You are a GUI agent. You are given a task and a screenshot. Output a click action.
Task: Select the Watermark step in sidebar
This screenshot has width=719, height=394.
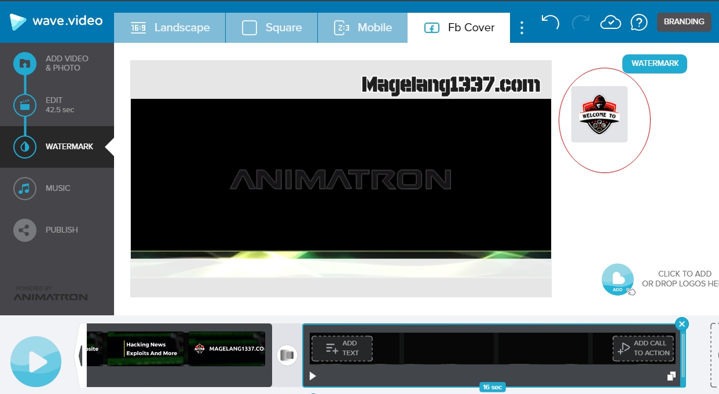(x=57, y=147)
